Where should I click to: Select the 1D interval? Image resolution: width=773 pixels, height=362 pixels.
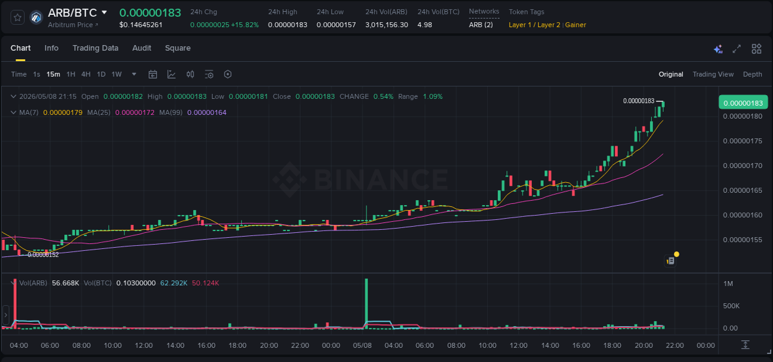coord(101,74)
